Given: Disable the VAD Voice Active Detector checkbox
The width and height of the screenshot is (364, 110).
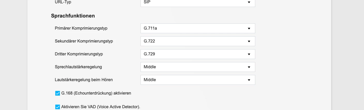Looking at the screenshot, I should click(58, 107).
